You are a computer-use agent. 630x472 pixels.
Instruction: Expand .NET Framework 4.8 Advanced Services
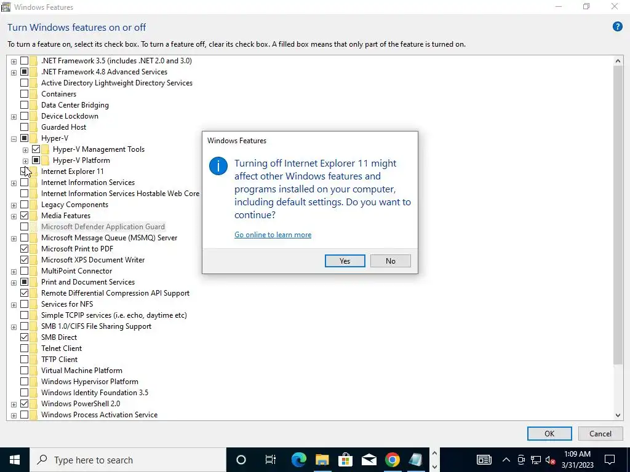[x=14, y=73]
